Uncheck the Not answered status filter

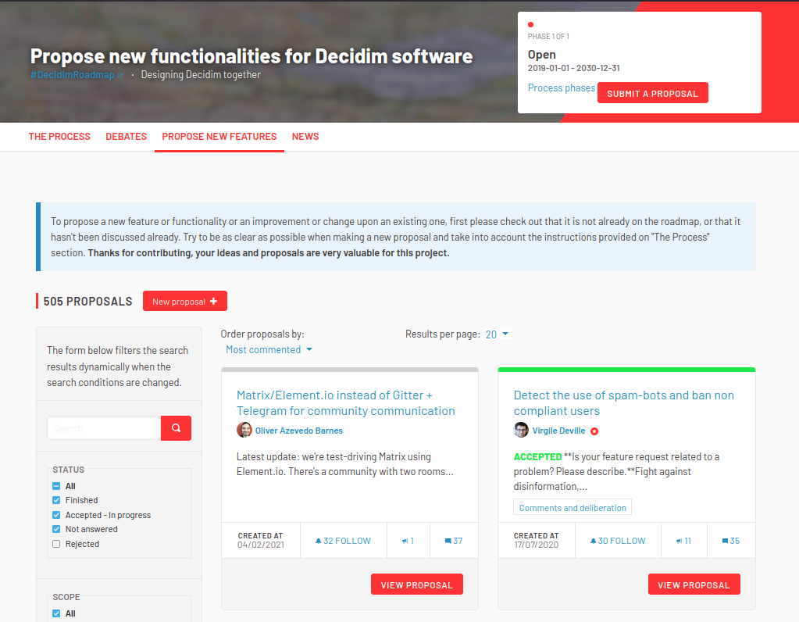pos(56,529)
